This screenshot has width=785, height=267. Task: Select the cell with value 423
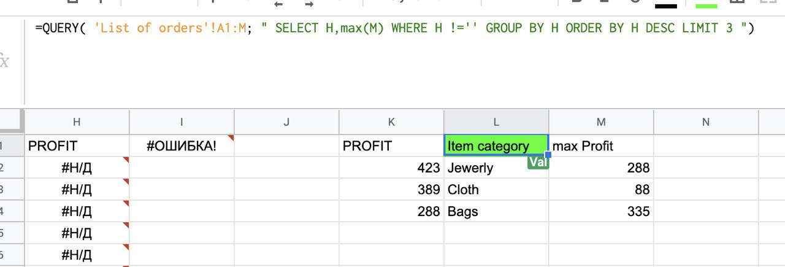391,168
